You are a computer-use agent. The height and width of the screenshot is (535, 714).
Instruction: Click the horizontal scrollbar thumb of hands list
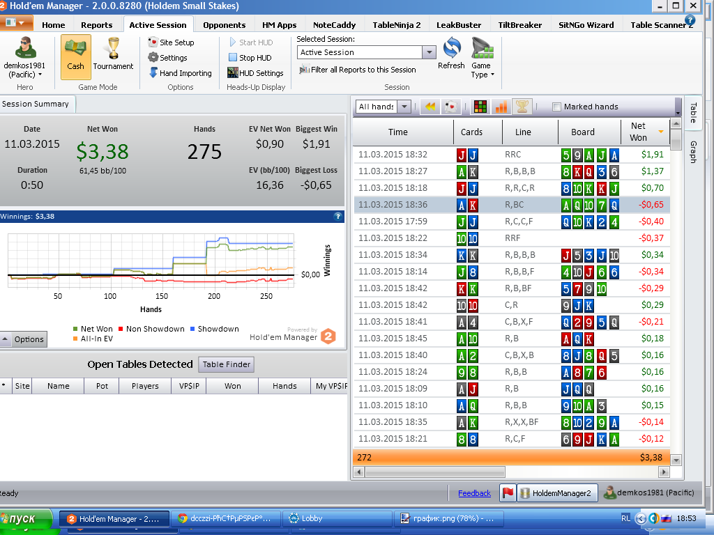[434, 472]
